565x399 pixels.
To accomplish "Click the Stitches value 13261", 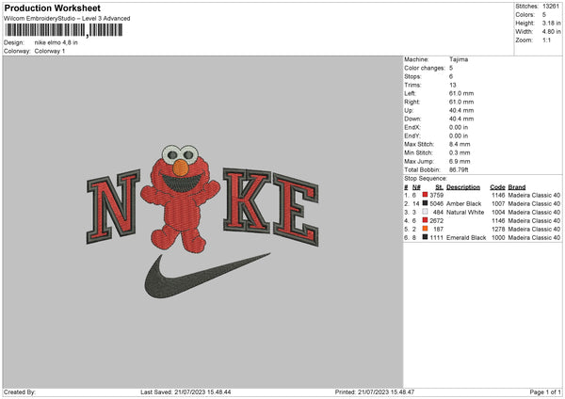I will pos(551,7).
